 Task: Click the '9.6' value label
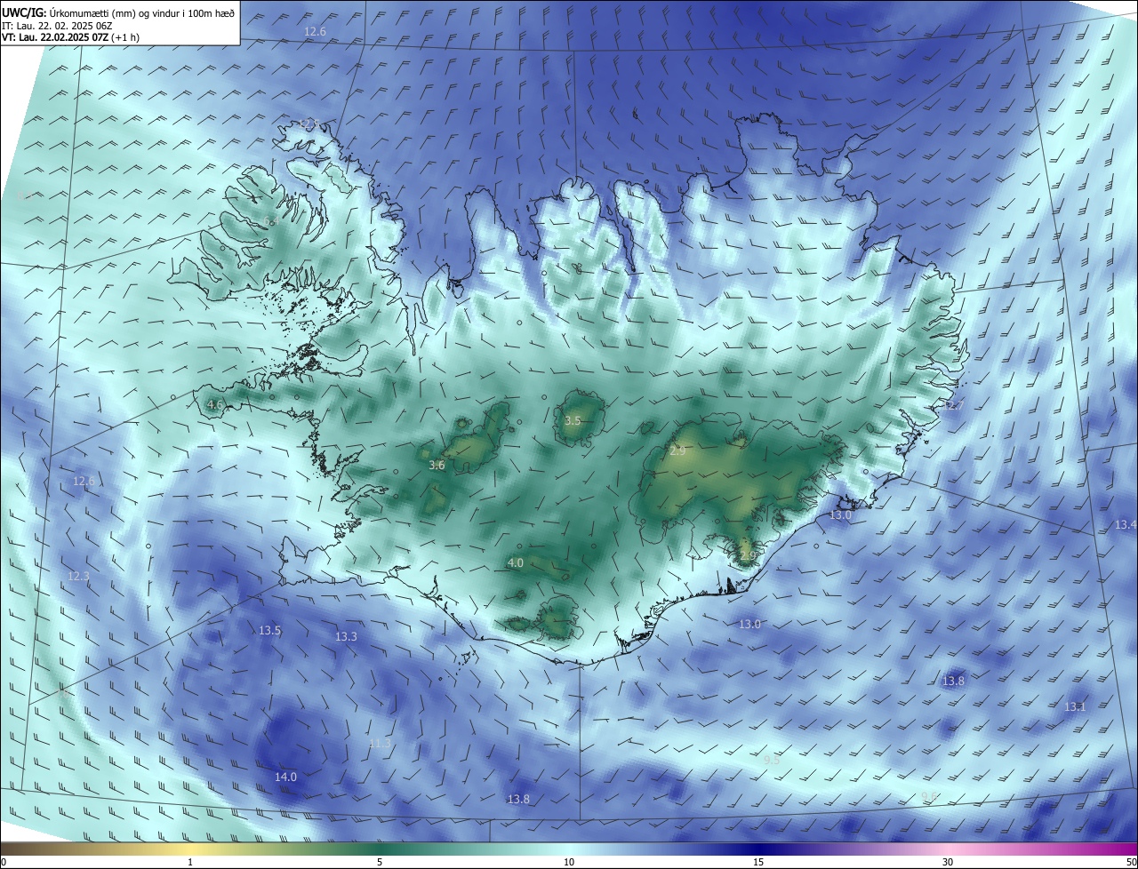coord(928,797)
